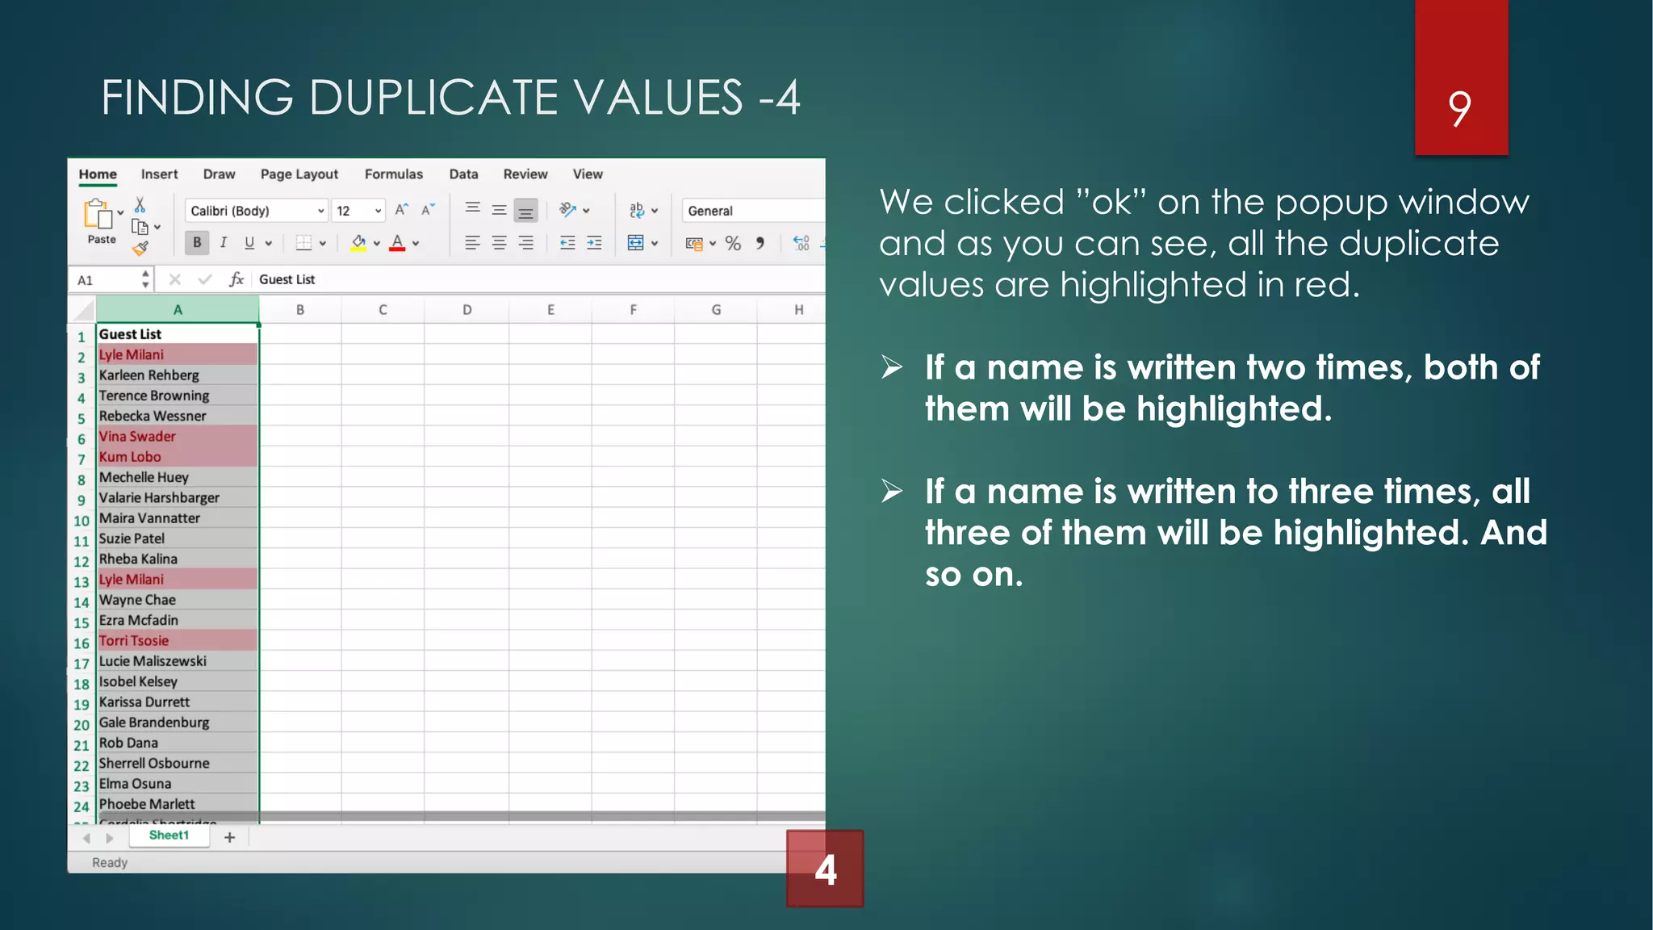1653x930 pixels.
Task: Select cell containing Kum Lobo
Action: [x=178, y=456]
